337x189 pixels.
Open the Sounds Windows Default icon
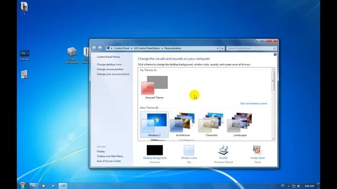(223, 150)
